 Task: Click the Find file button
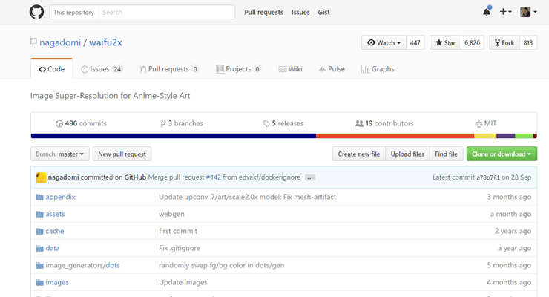pyautogui.click(x=446, y=154)
